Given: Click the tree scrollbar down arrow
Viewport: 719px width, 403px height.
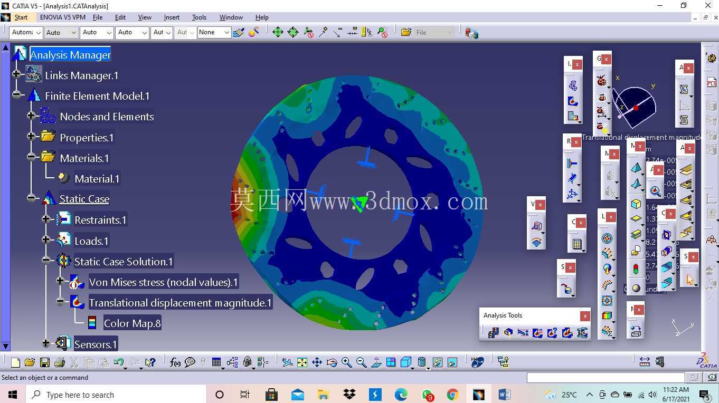Looking at the screenshot, I should pyautogui.click(x=5, y=347).
